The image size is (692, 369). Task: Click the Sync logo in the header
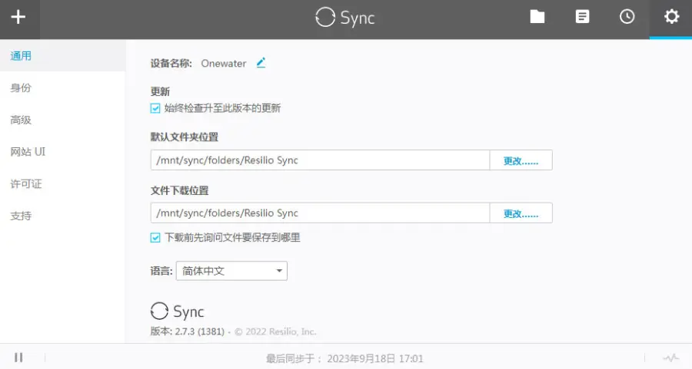(345, 18)
